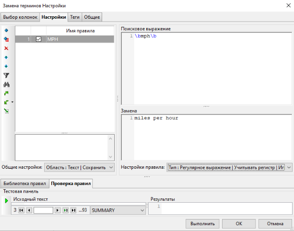Click the 'Отмена' button
The image size is (294, 231).
(275, 223)
